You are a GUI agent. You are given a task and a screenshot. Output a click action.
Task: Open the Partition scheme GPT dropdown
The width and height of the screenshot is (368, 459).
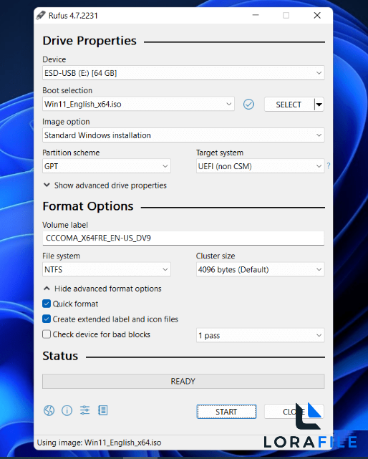tap(107, 166)
